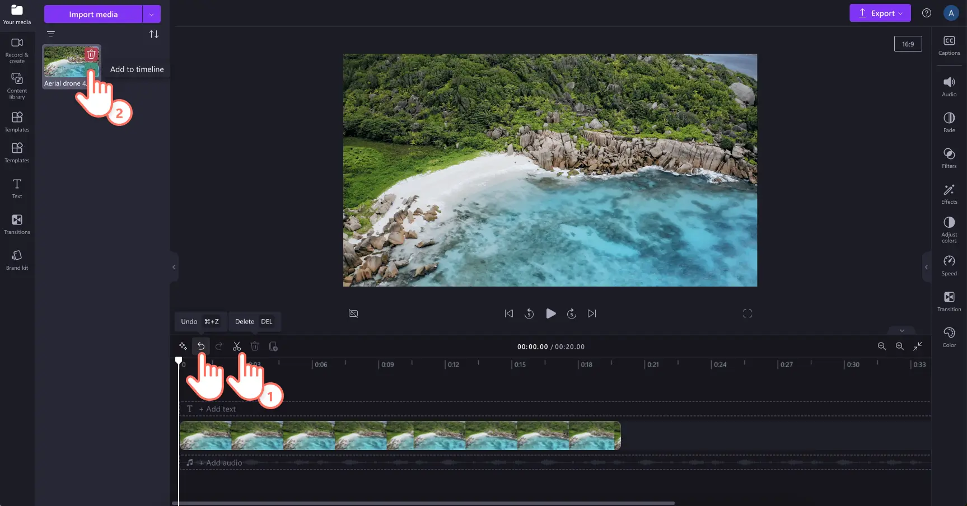Viewport: 967px width, 506px height.
Task: Open Transition panel on right sidebar
Action: point(949,302)
